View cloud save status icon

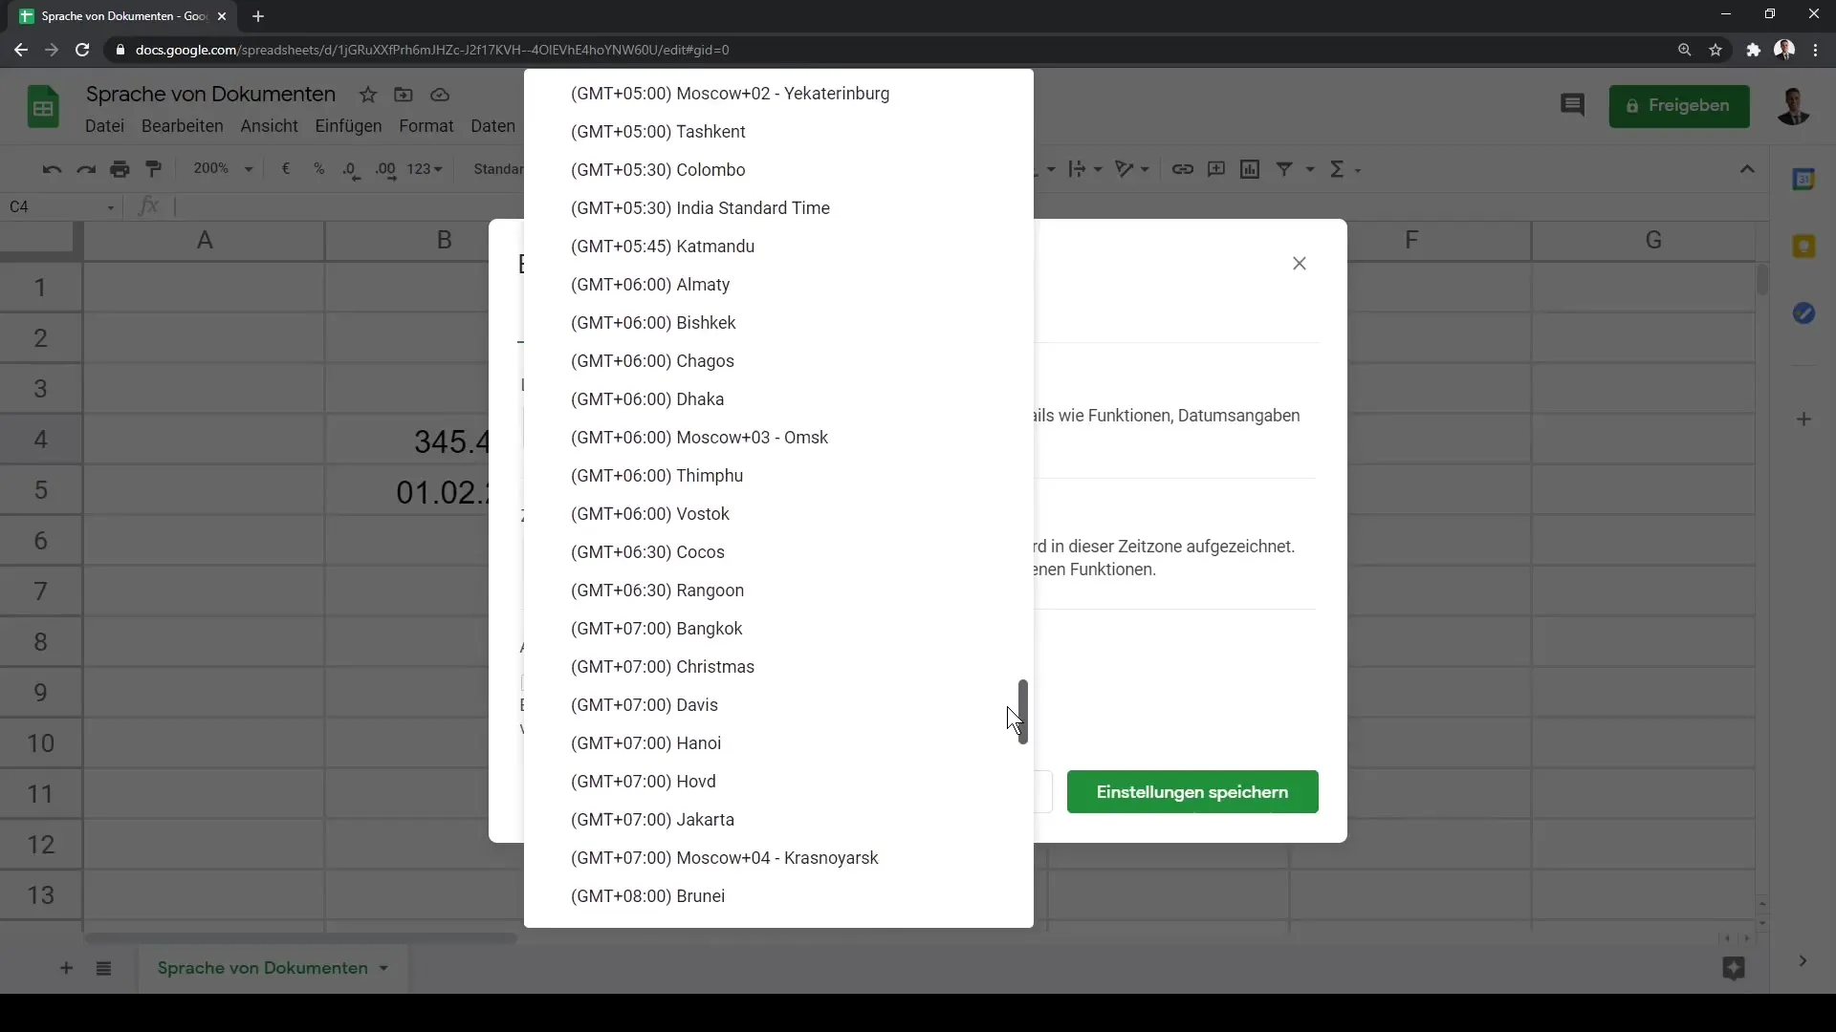(x=440, y=95)
